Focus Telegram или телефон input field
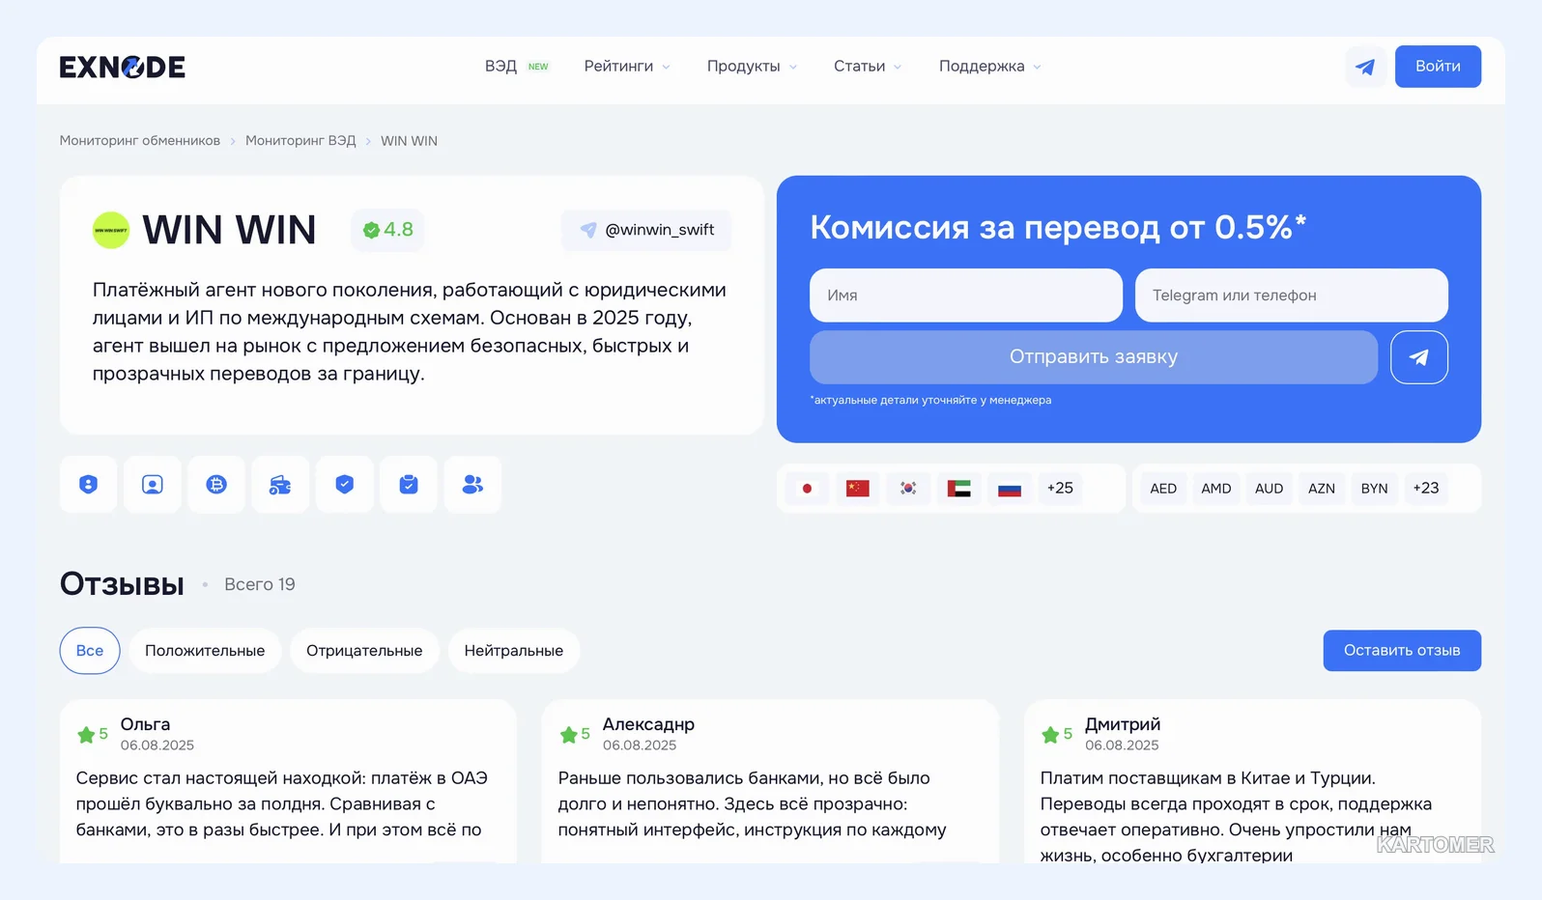This screenshot has height=900, width=1542. pyautogui.click(x=1292, y=295)
